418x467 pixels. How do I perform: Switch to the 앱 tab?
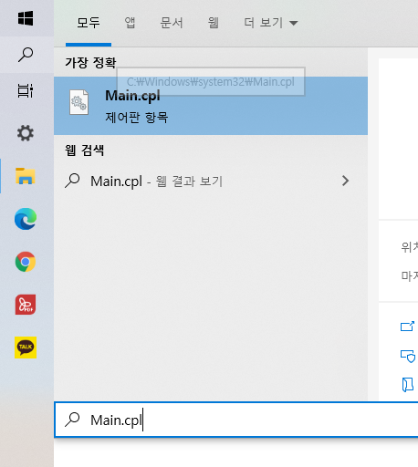click(130, 23)
